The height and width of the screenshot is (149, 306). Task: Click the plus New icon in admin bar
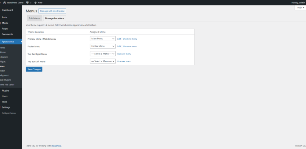click(x=35, y=3)
